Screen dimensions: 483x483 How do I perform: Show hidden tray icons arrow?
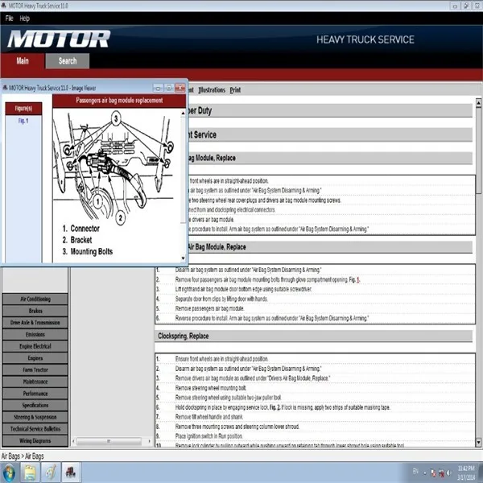(x=425, y=473)
